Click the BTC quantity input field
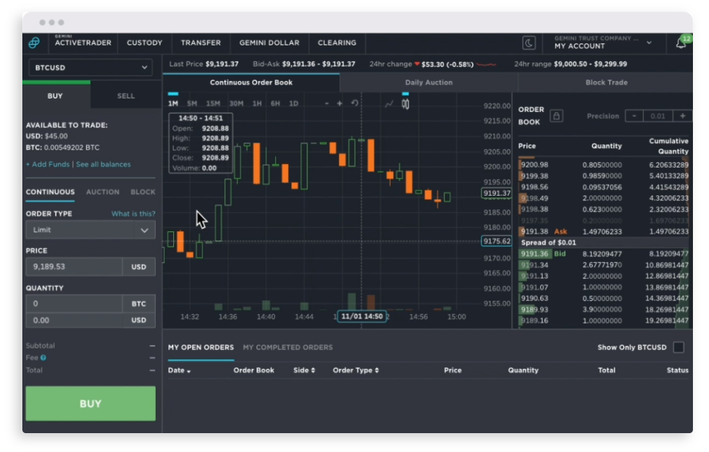The height and width of the screenshot is (452, 709). coord(74,304)
